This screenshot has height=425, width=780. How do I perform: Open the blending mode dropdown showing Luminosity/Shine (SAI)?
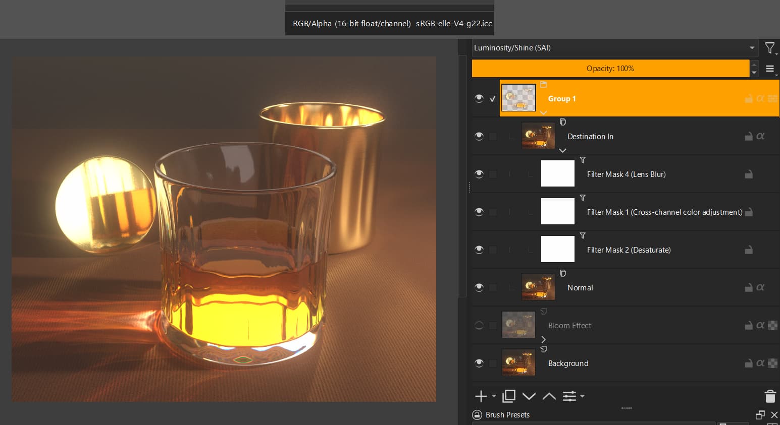[614, 47]
